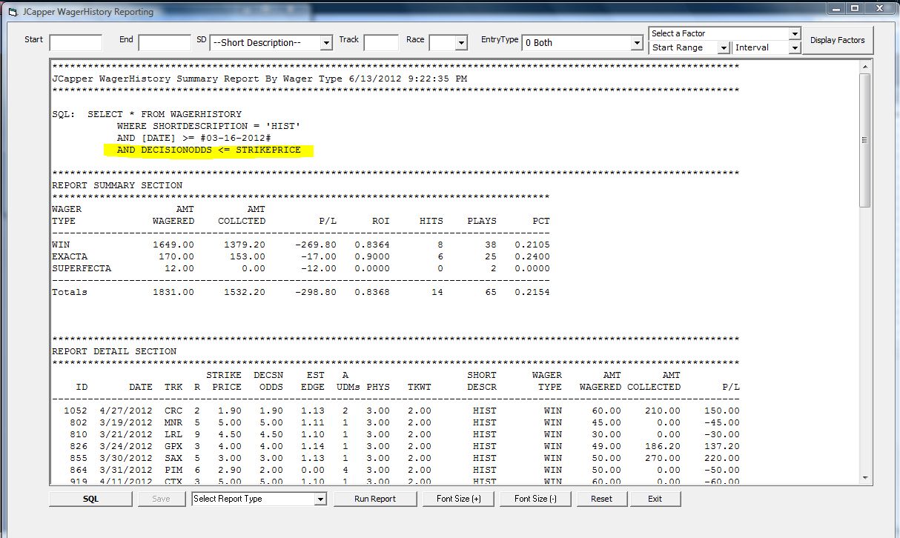Viewport: 900px width, 538px height.
Task: Click the report scrollbar down arrow
Action: [865, 479]
